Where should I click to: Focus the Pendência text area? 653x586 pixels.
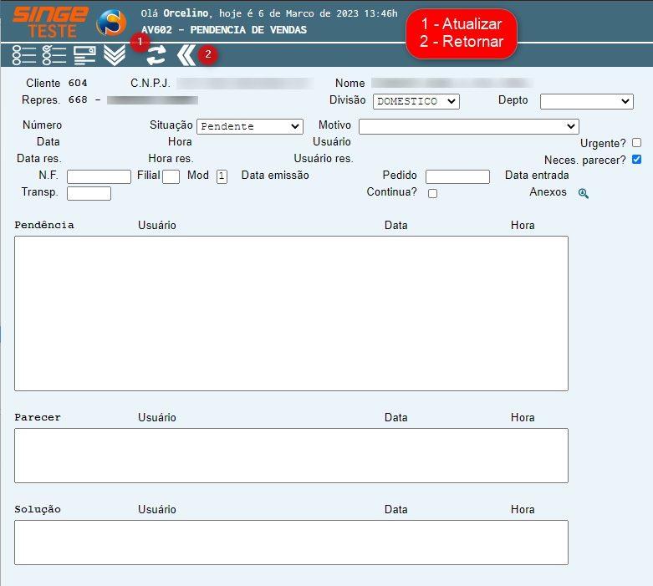point(291,313)
